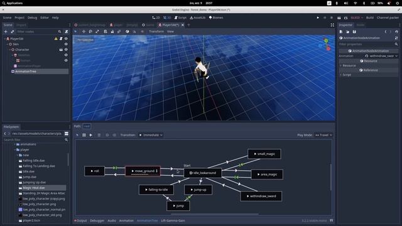
Task: Choose the move mode tool in viewport toolbar
Action: pos(84,31)
